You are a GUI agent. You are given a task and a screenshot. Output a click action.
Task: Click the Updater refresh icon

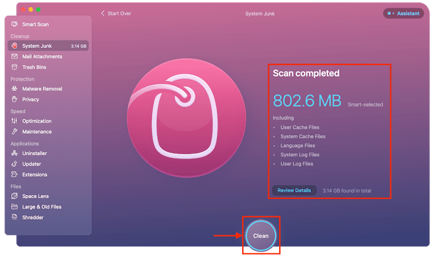pyautogui.click(x=14, y=164)
